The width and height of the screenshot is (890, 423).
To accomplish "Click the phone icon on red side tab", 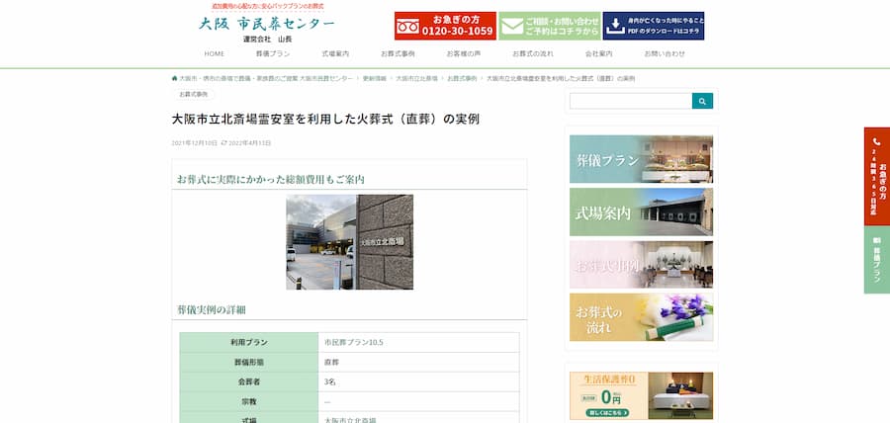I will 877,142.
